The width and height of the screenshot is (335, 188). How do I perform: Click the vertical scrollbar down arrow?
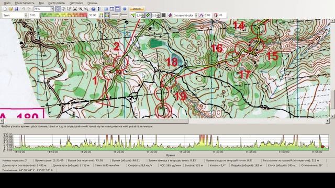coord(333,116)
